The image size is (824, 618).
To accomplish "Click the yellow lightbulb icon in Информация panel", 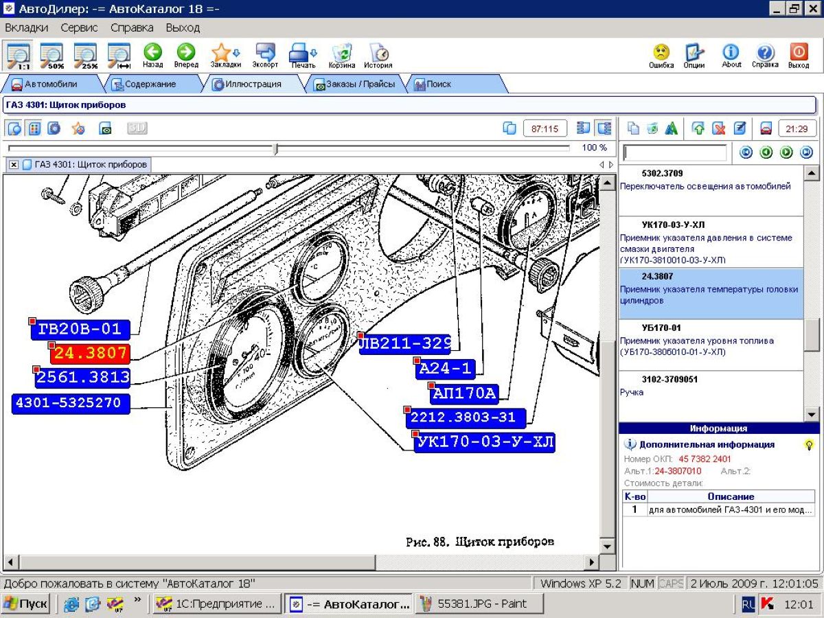I will pyautogui.click(x=809, y=444).
